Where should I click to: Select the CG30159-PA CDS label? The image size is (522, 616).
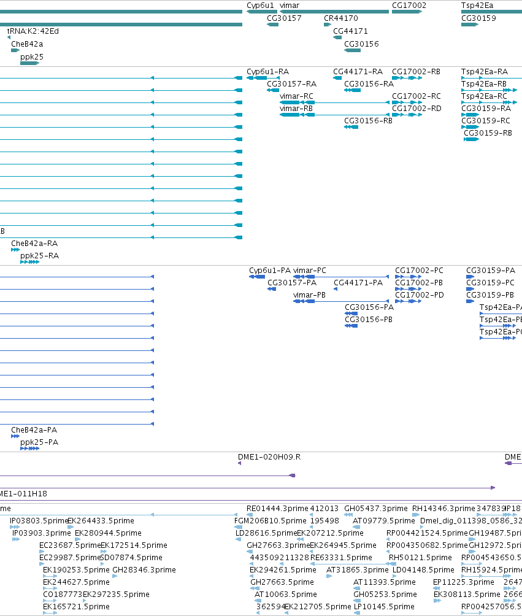coord(491,271)
